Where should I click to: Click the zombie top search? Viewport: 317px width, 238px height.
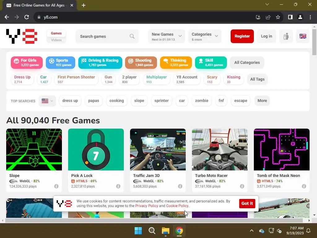202,101
